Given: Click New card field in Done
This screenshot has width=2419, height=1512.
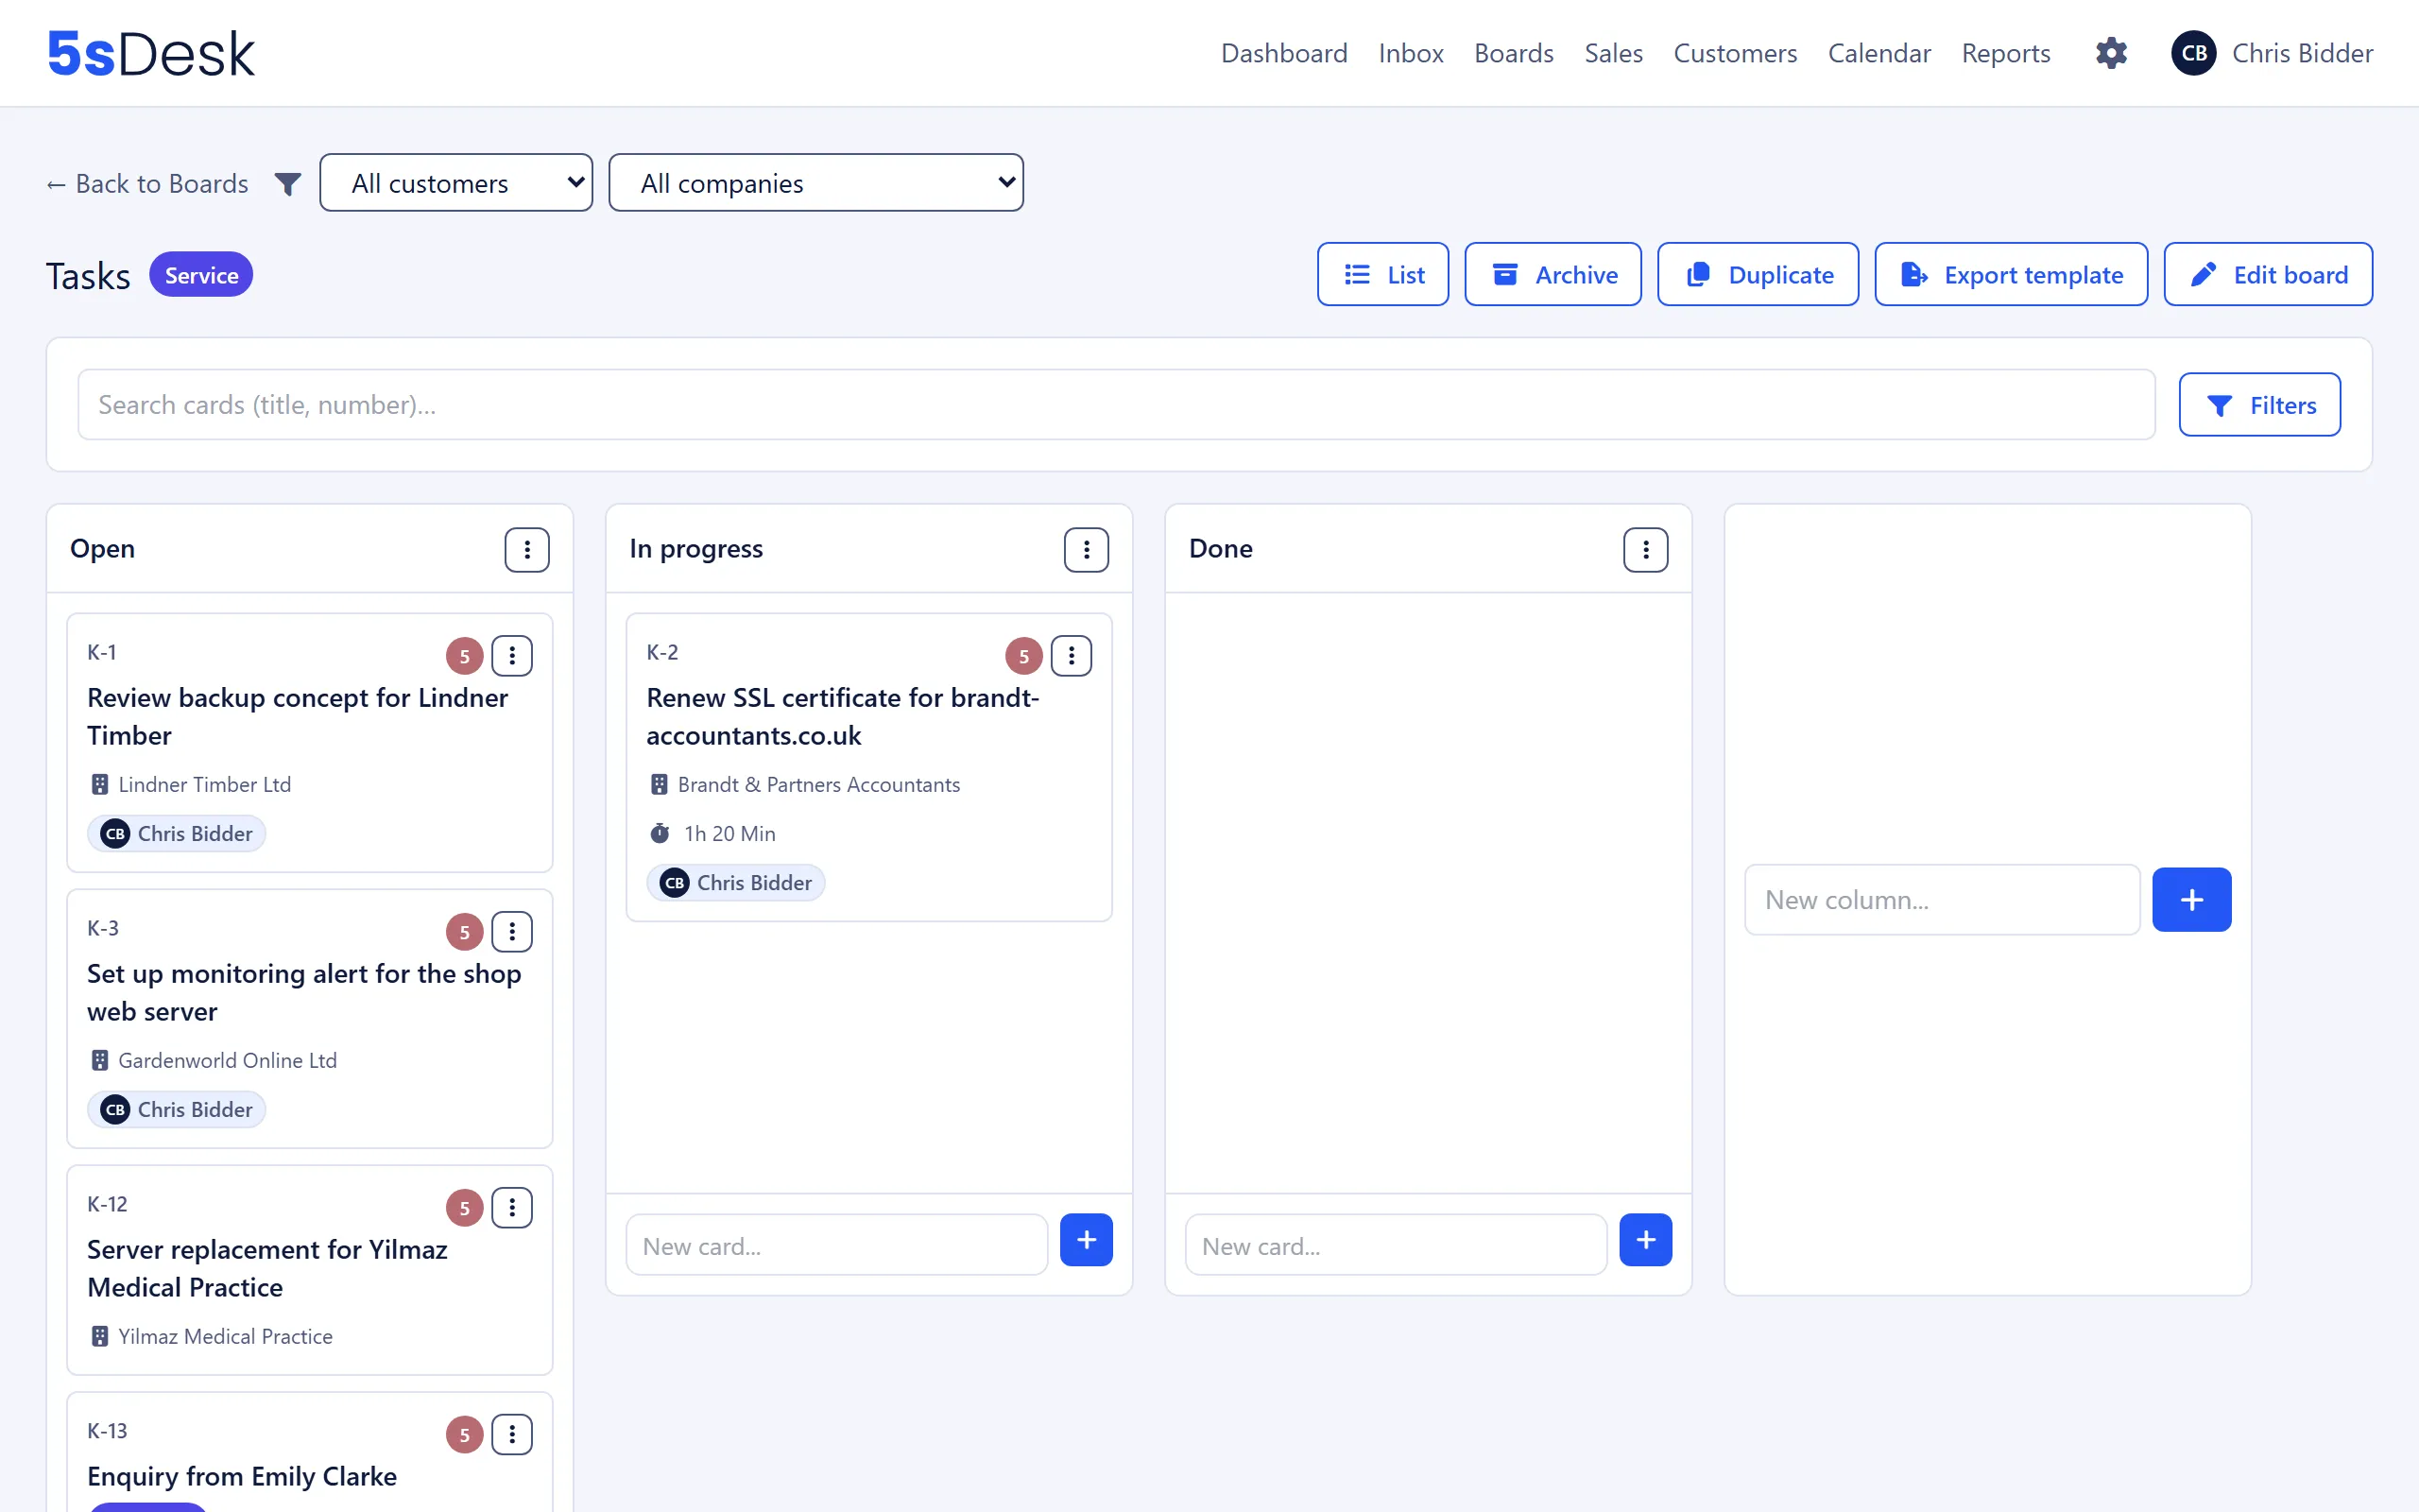Looking at the screenshot, I should (1396, 1246).
